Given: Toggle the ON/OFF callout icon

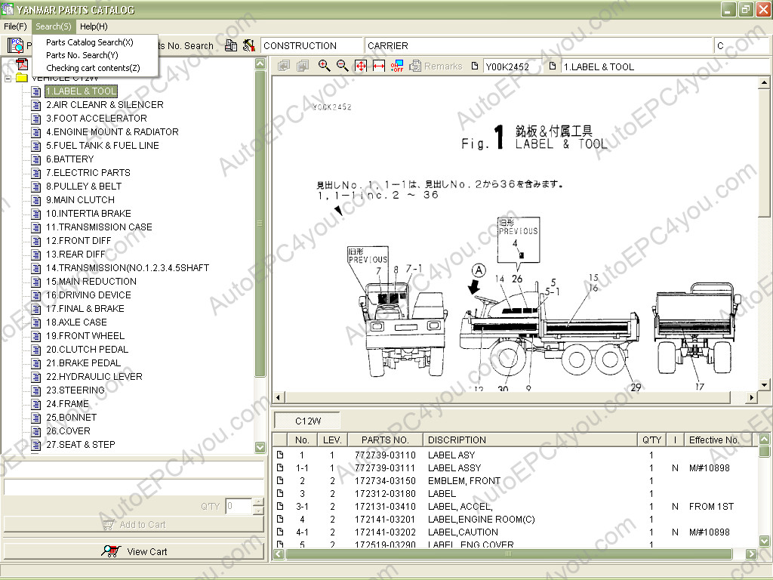Looking at the screenshot, I should pyautogui.click(x=397, y=66).
